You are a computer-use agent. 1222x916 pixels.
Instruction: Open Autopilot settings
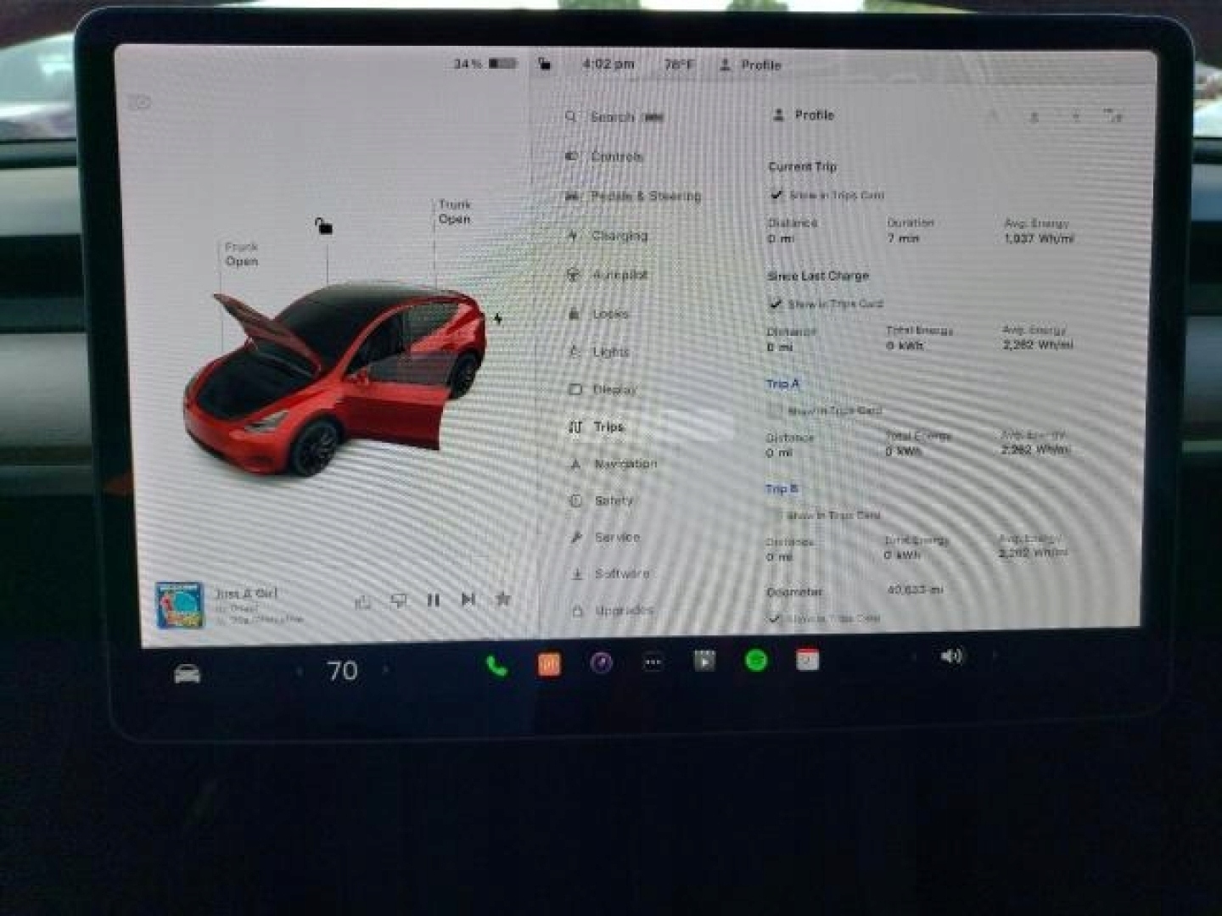tap(607, 275)
